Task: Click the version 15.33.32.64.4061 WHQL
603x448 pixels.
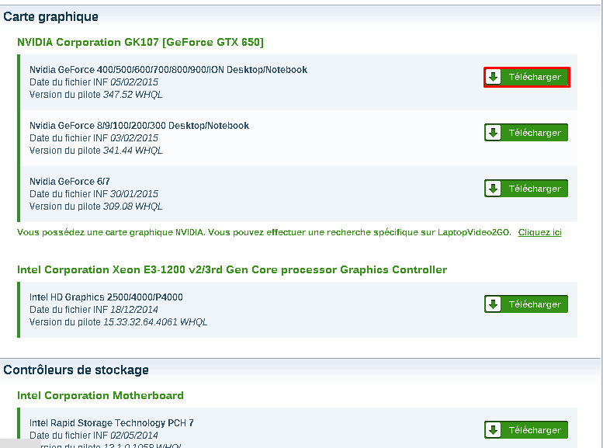Action: click(x=155, y=322)
